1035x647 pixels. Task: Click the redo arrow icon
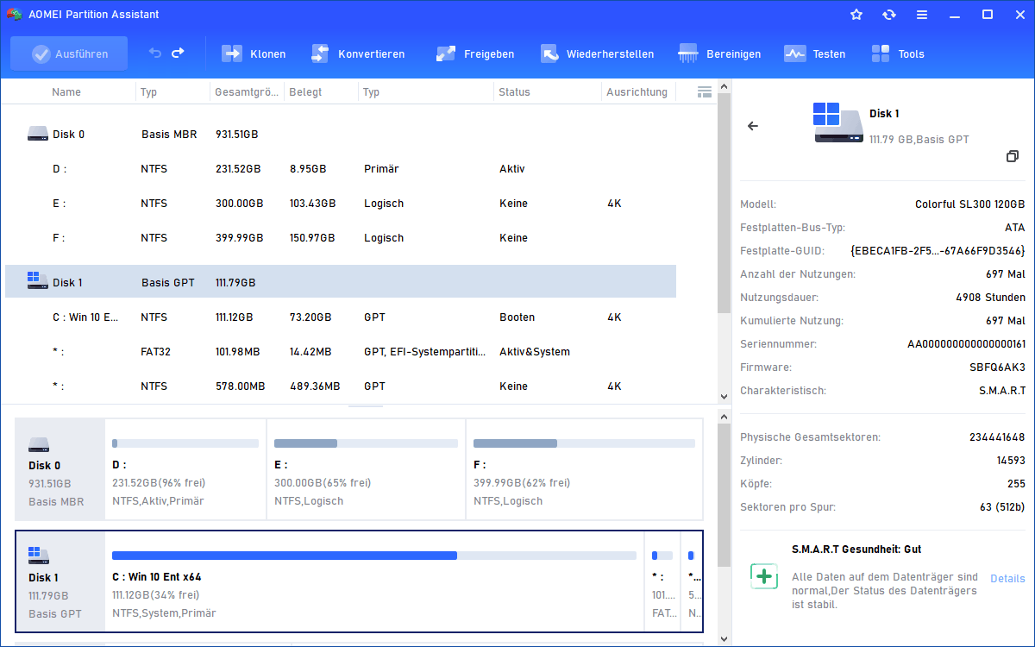coord(178,53)
